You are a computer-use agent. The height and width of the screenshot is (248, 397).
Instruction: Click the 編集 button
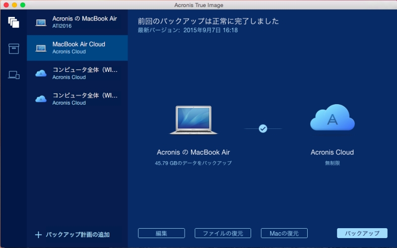[161, 233]
